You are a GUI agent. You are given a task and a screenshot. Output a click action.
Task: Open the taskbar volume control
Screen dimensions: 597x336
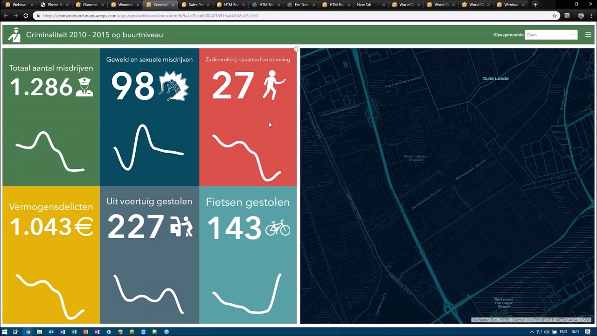[546, 332]
